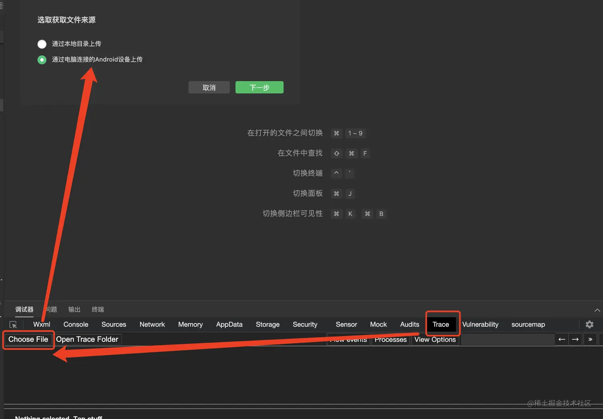Image resolution: width=603 pixels, height=419 pixels.
Task: Go to previous result with left arrow
Action: click(x=562, y=340)
